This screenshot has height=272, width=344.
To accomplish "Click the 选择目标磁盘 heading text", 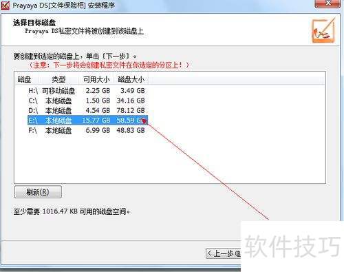I will tap(34, 23).
